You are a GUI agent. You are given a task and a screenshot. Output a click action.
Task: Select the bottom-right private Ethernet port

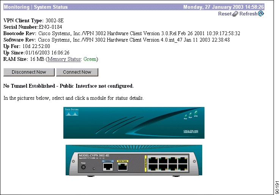click(182, 168)
